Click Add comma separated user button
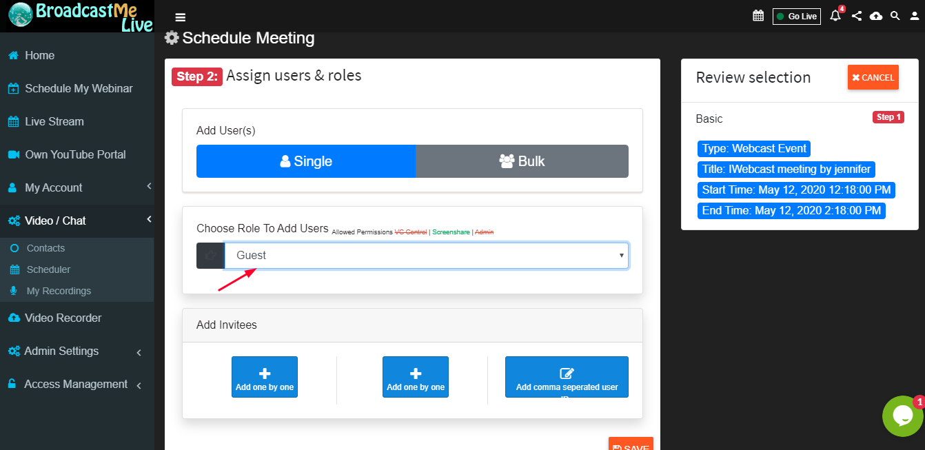 click(567, 377)
